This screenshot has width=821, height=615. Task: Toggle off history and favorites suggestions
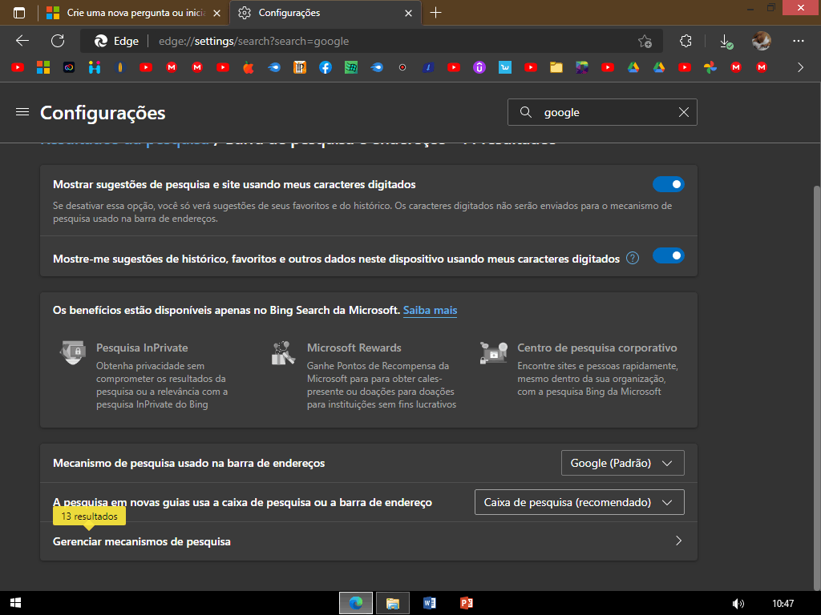point(668,255)
